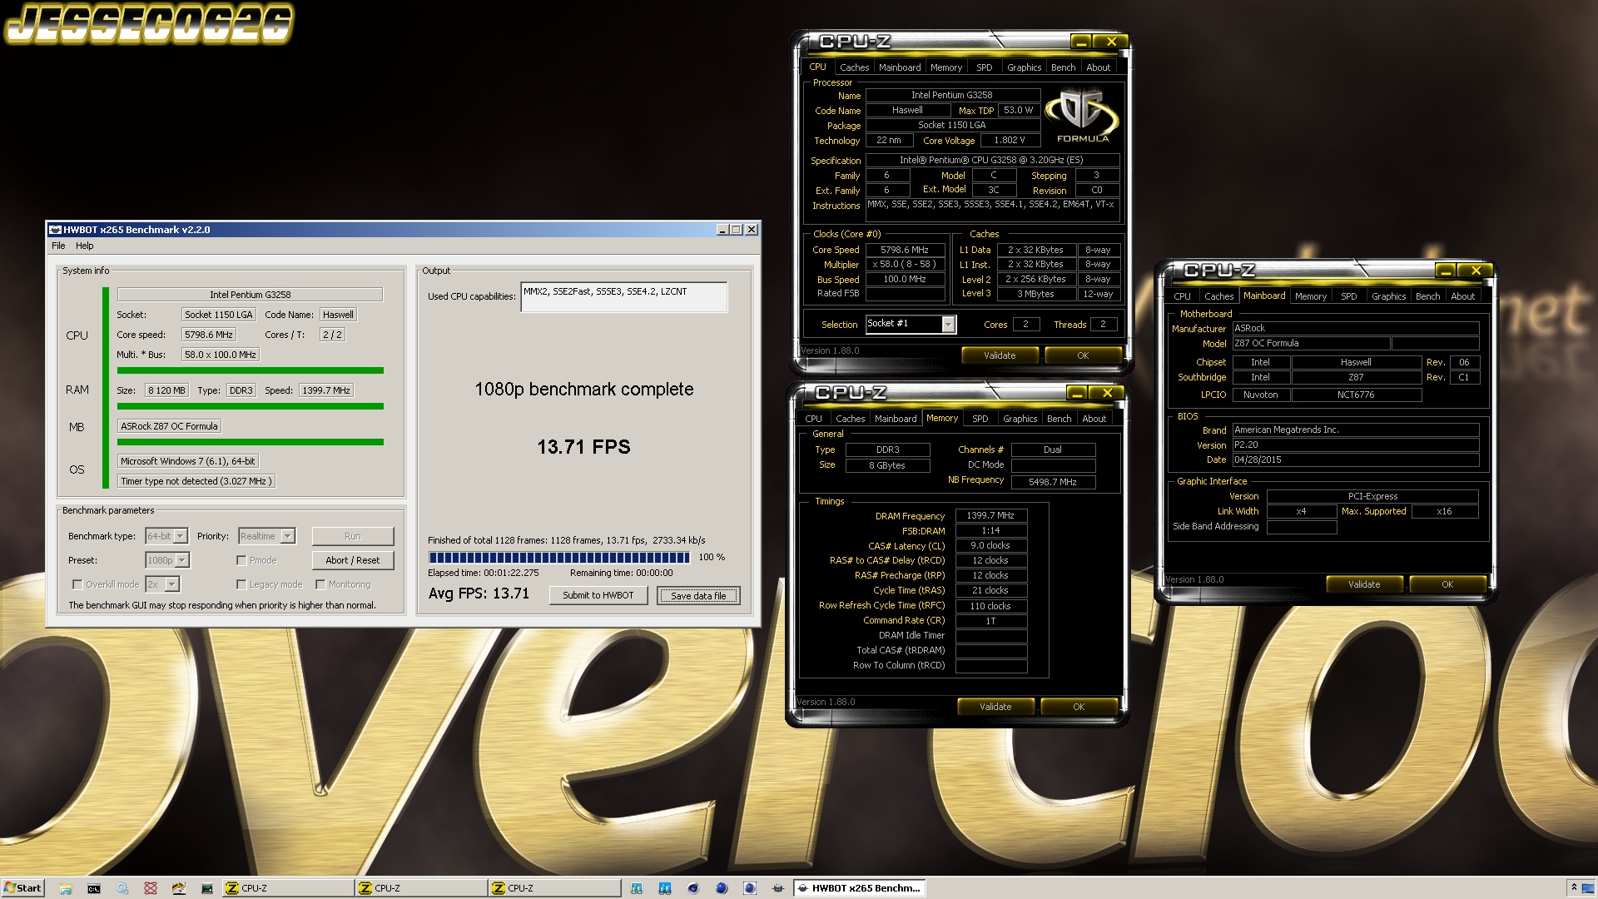
Task: Click the red atom-shaped quick launch icon
Action: (x=151, y=888)
